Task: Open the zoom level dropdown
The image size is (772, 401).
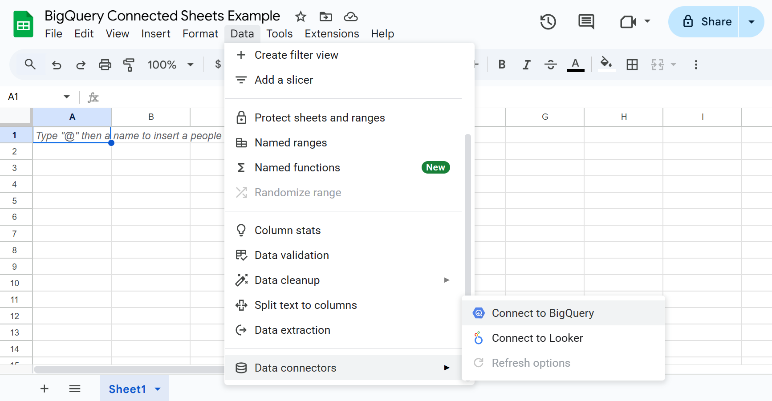Action: coord(171,65)
